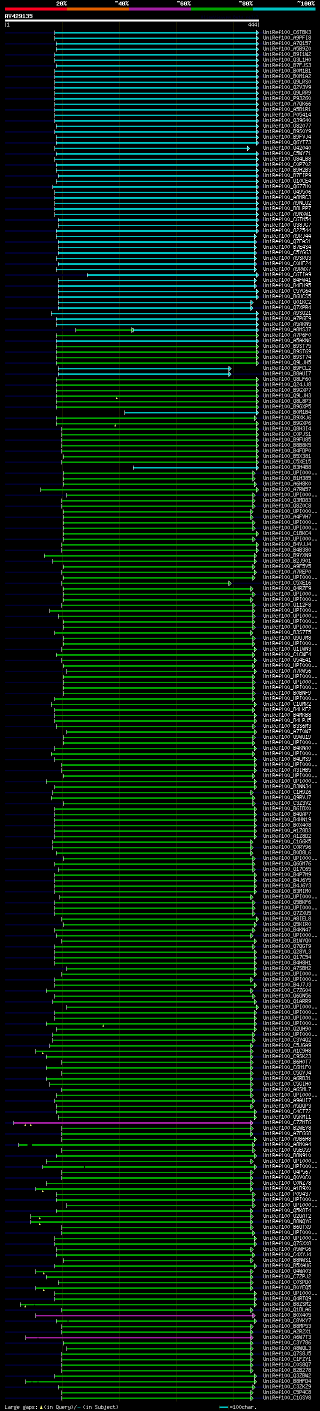Viewport: 320px width, 1411px height.
Task: Open hit UniRef100_Q28YL3
Action: (x=287, y=952)
